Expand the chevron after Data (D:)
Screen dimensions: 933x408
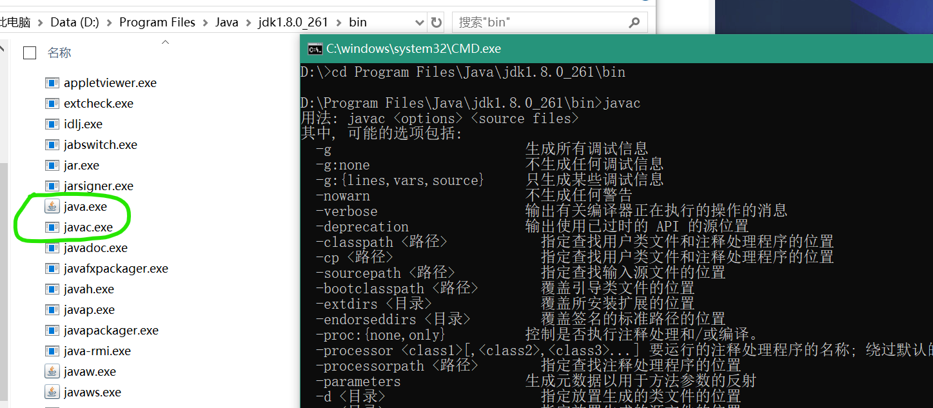(x=110, y=23)
